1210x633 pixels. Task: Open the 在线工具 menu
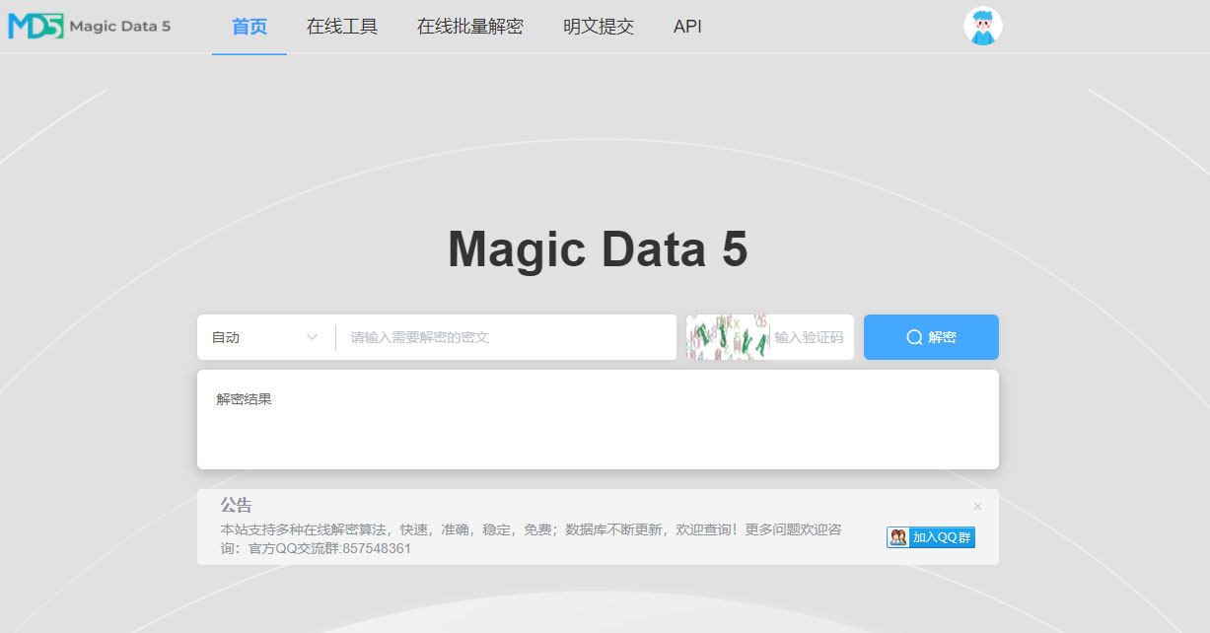click(x=342, y=27)
